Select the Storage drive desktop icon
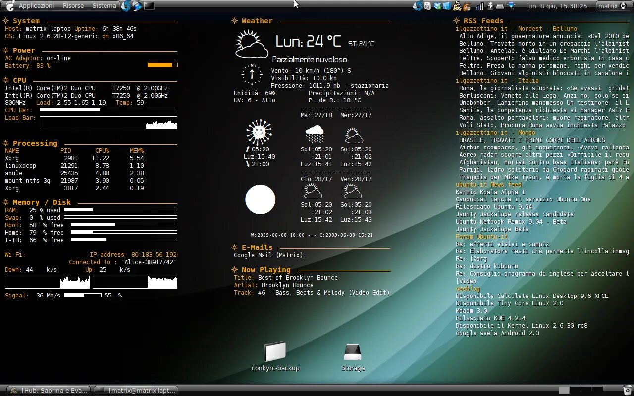The image size is (634, 396). click(353, 356)
